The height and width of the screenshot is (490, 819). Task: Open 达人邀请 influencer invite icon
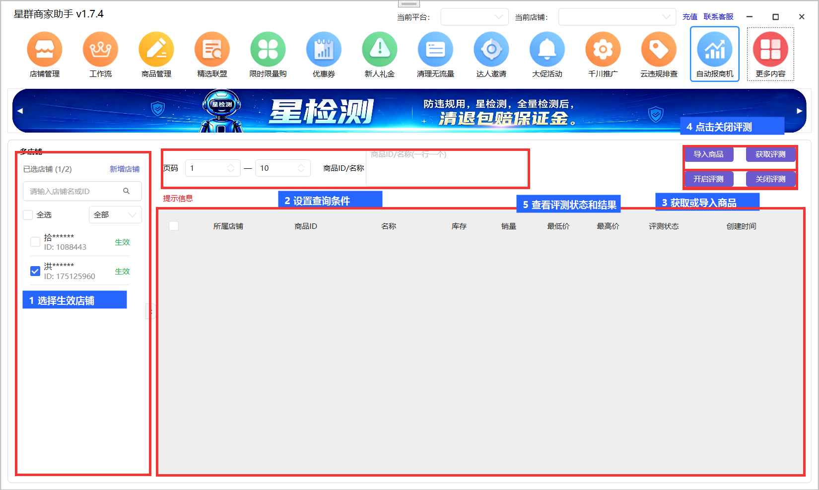[x=491, y=49]
